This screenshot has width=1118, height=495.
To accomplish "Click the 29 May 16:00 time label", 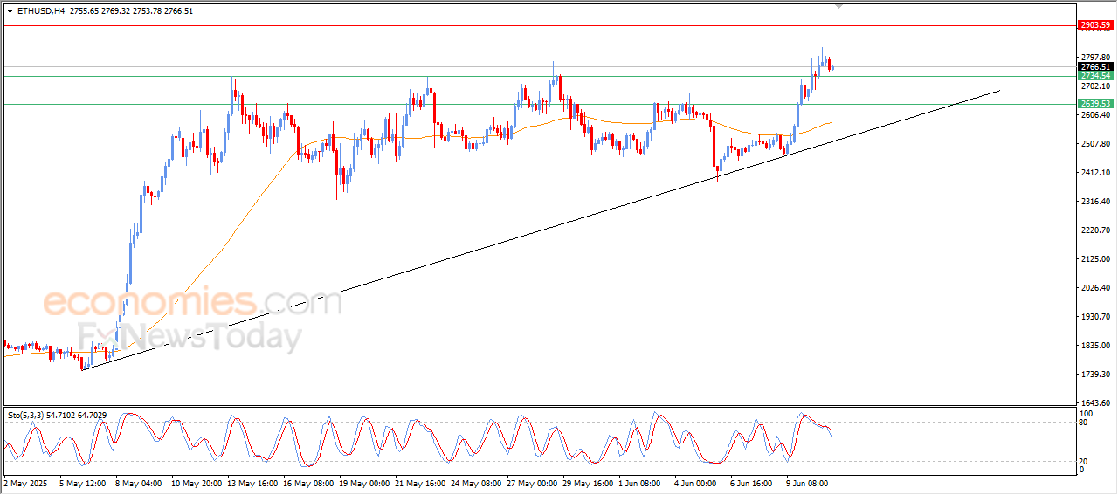I will coord(588,482).
